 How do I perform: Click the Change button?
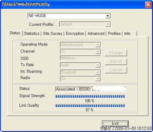click(116, 53)
